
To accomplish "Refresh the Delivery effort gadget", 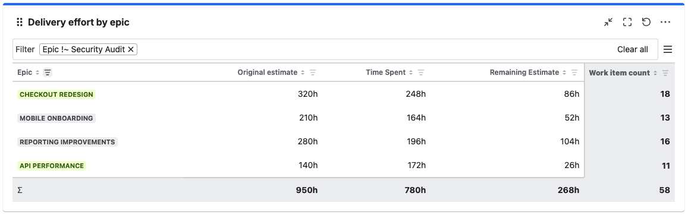I will coord(646,22).
